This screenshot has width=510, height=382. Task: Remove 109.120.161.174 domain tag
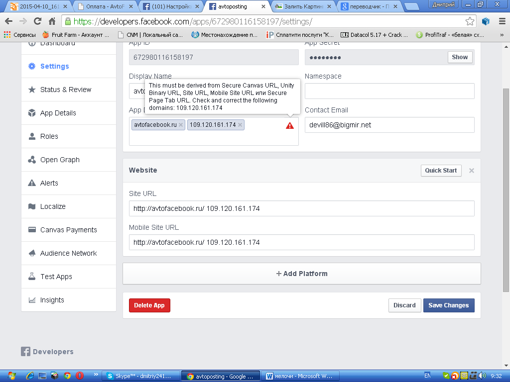pos(240,125)
